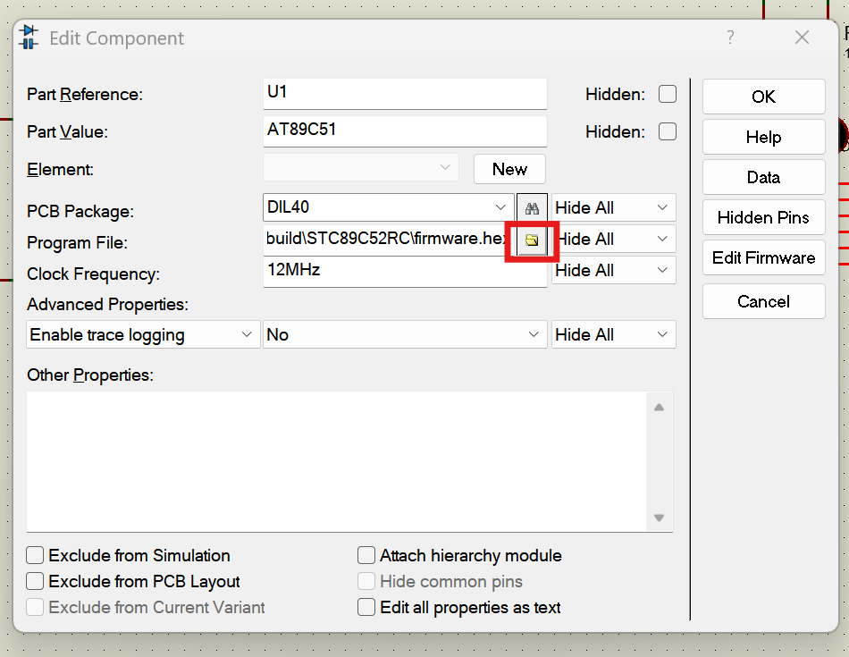Open the Program File browse folder icon
849x657 pixels.
[532, 240]
